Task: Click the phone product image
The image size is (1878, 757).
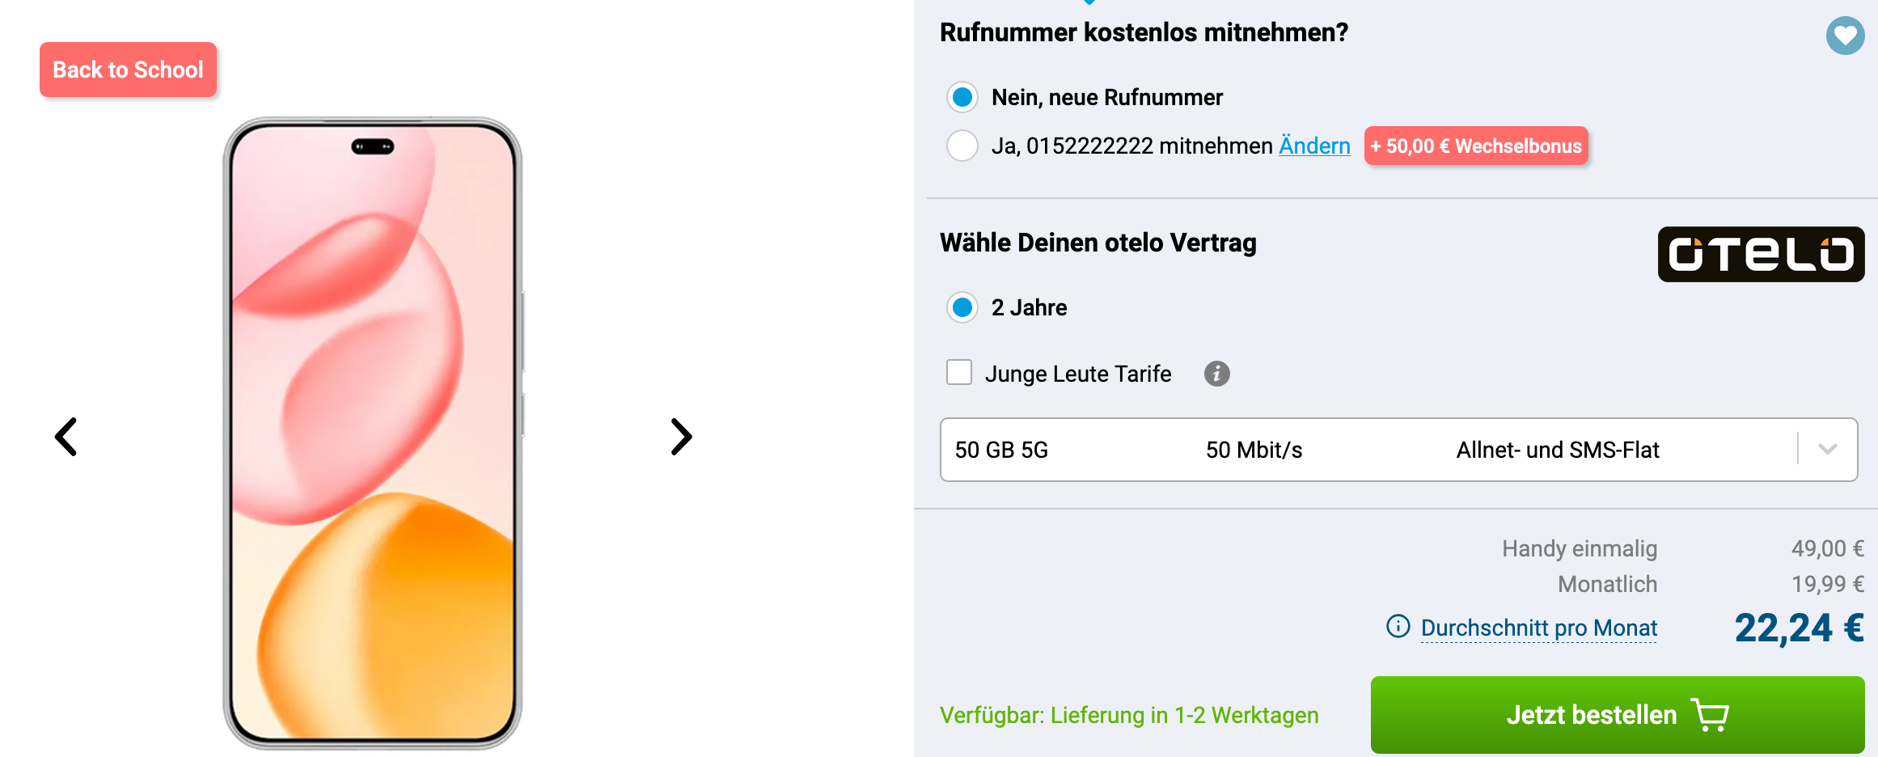Action: point(373,433)
